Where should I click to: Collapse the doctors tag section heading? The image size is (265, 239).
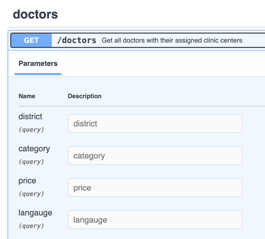35,14
